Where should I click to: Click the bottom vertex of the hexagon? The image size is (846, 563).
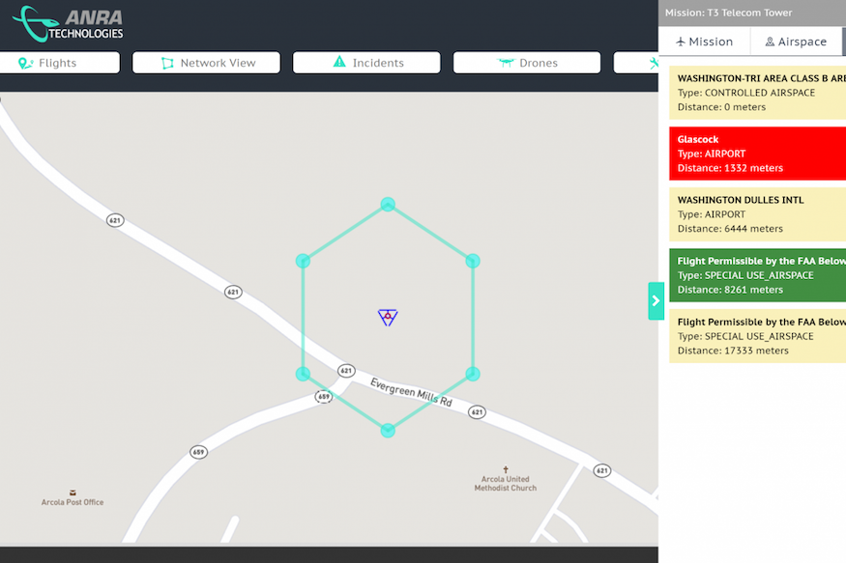point(388,430)
